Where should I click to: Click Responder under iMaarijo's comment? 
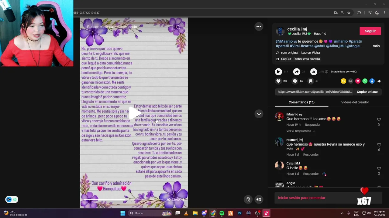pyautogui.click(x=313, y=125)
